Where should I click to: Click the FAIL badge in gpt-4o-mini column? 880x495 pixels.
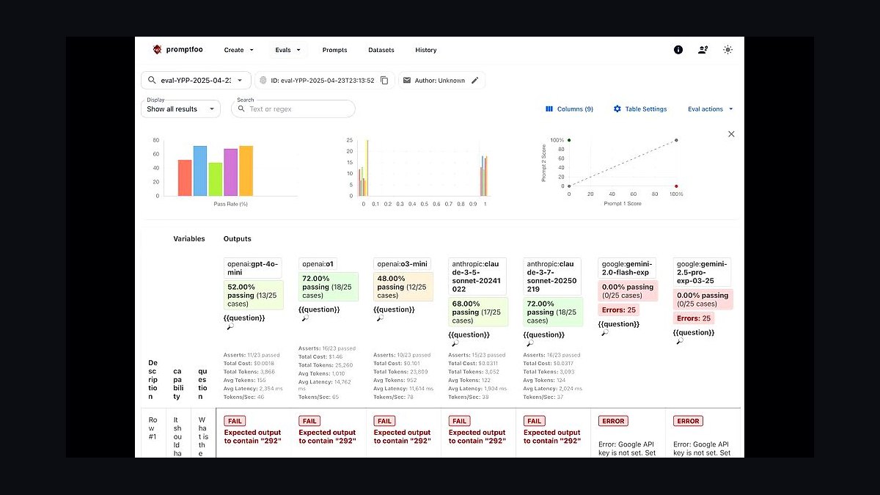tap(235, 421)
